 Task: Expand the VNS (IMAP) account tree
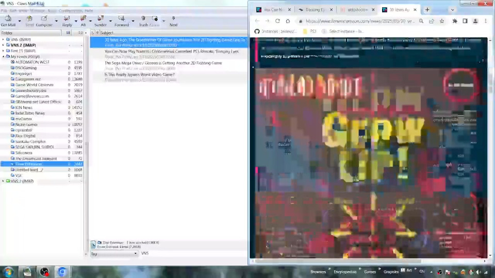click(3, 40)
